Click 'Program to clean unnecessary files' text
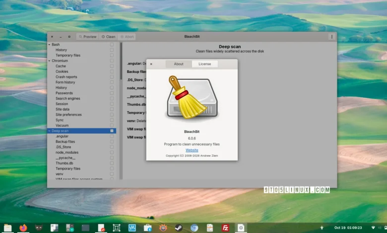Screen dimensions: 387x233 [192, 144]
